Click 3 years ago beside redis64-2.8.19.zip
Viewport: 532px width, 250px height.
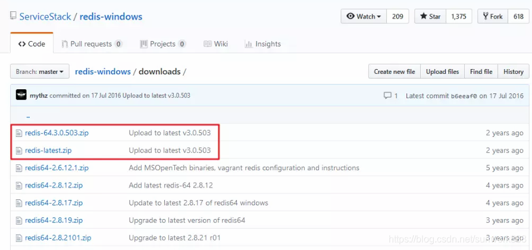coord(505,220)
